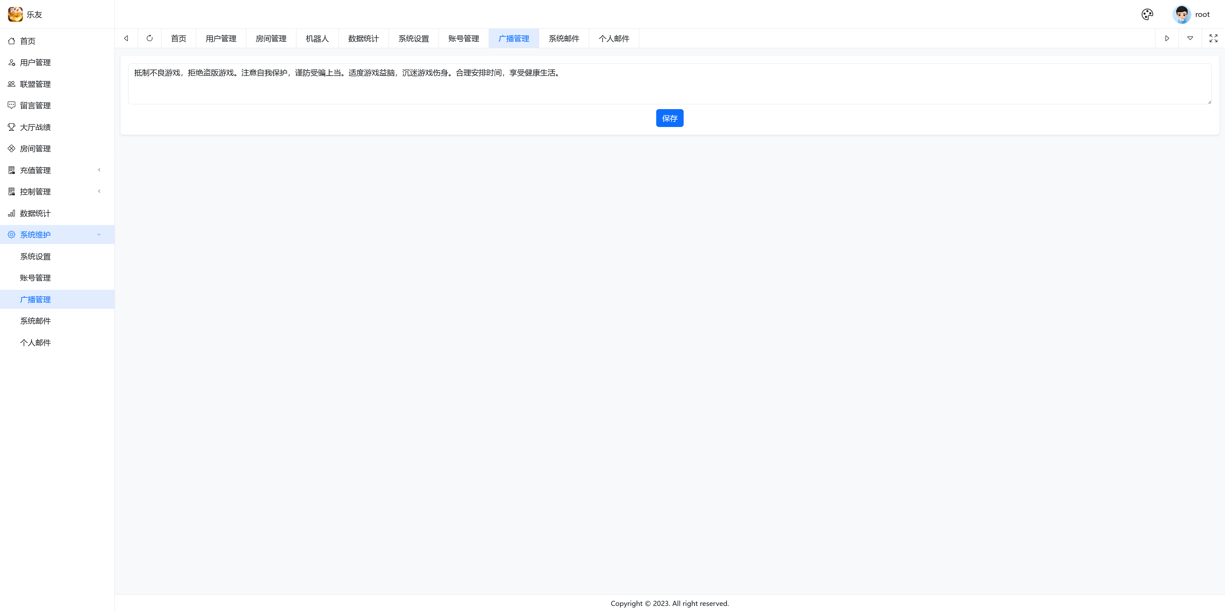Image resolution: width=1225 pixels, height=612 pixels.
Task: Open 大厅战绩 in the sidebar
Action: point(35,127)
